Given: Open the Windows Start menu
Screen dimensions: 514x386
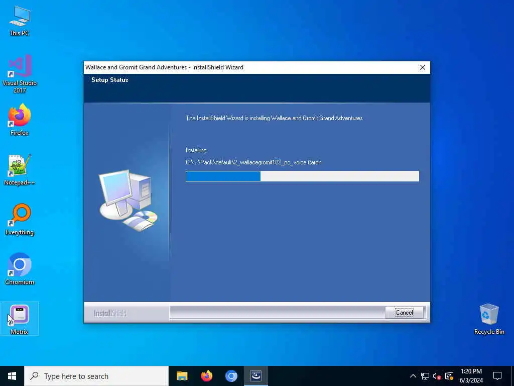Looking at the screenshot, I should pos(12,376).
